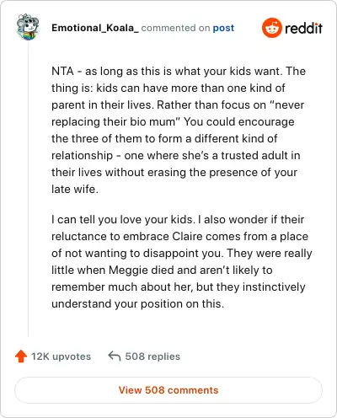Click the quoted phrase 'never replacing their bio mum'
The height and width of the screenshot is (418, 337).
tap(178, 113)
